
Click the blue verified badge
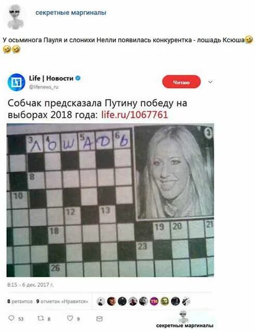pos(78,78)
